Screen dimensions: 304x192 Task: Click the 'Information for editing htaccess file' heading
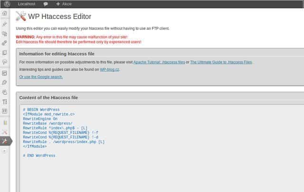pos(57,54)
